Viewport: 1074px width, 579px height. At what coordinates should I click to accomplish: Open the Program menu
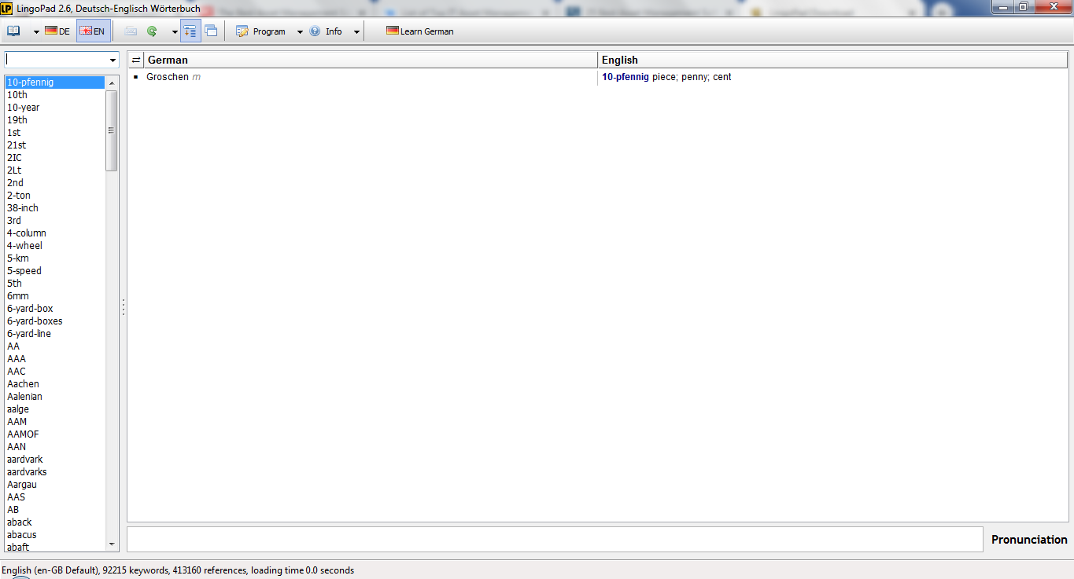point(261,31)
